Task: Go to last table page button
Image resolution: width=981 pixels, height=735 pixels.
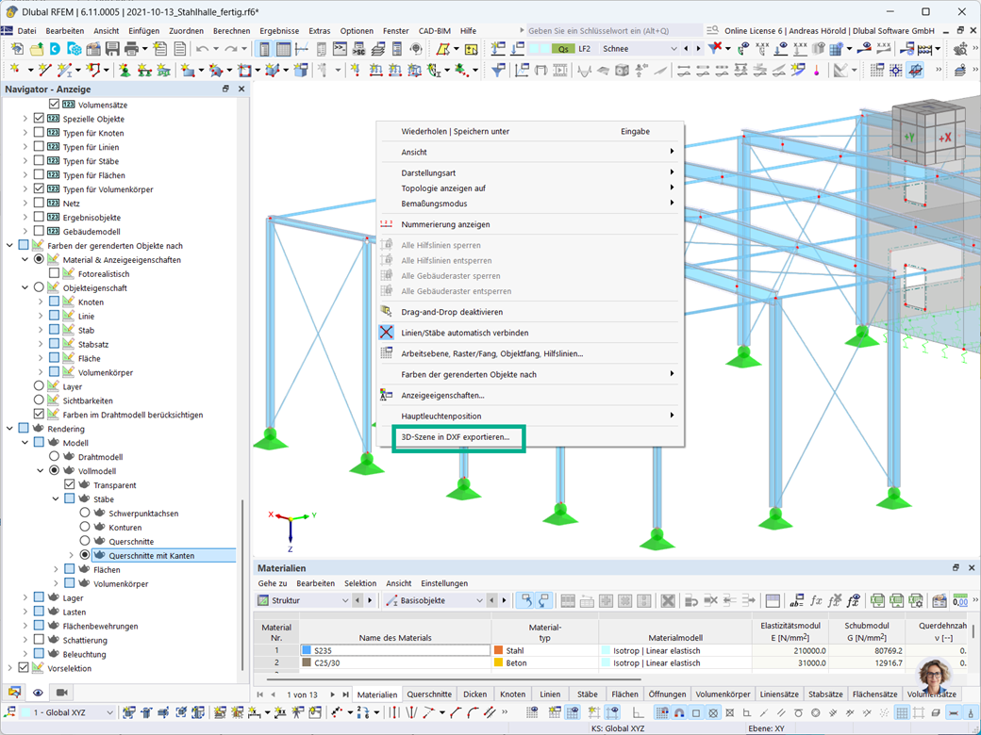Action: [345, 694]
